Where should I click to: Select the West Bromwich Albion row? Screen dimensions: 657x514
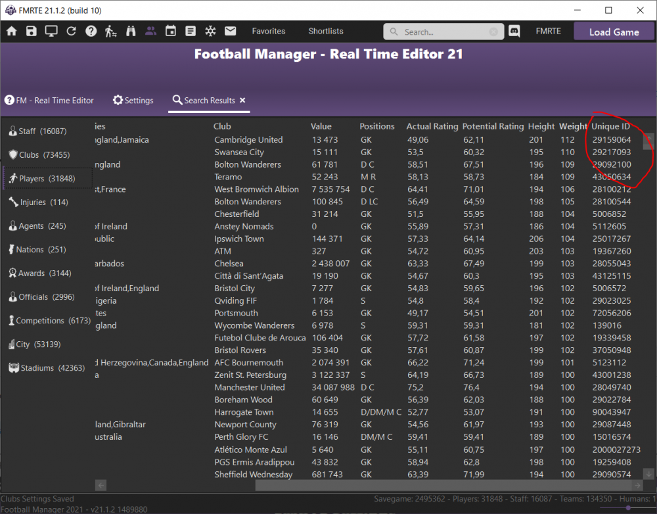coord(369,189)
